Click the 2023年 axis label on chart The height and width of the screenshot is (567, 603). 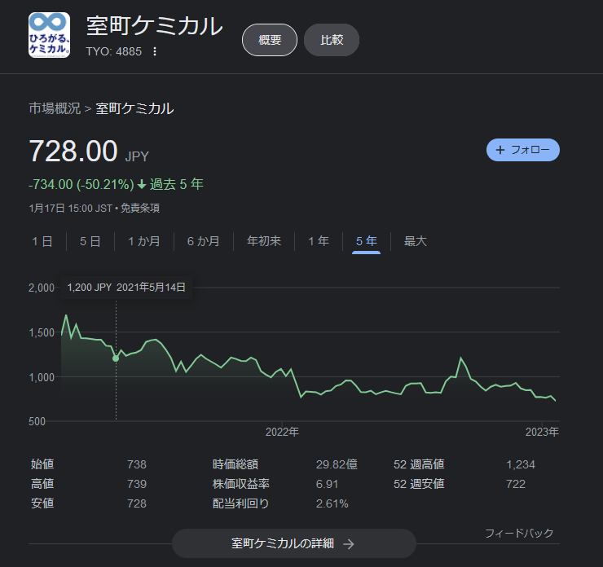(x=542, y=432)
